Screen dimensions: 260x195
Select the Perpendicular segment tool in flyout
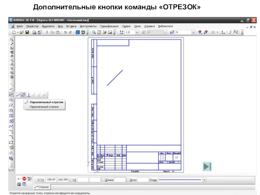point(29,95)
